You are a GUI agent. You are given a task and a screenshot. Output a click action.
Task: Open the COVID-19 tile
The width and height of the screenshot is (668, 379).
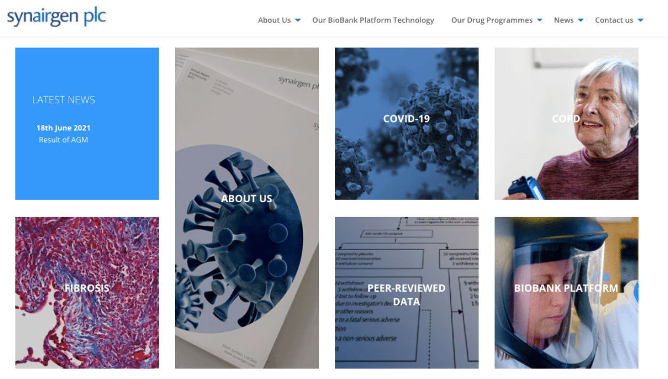407,123
